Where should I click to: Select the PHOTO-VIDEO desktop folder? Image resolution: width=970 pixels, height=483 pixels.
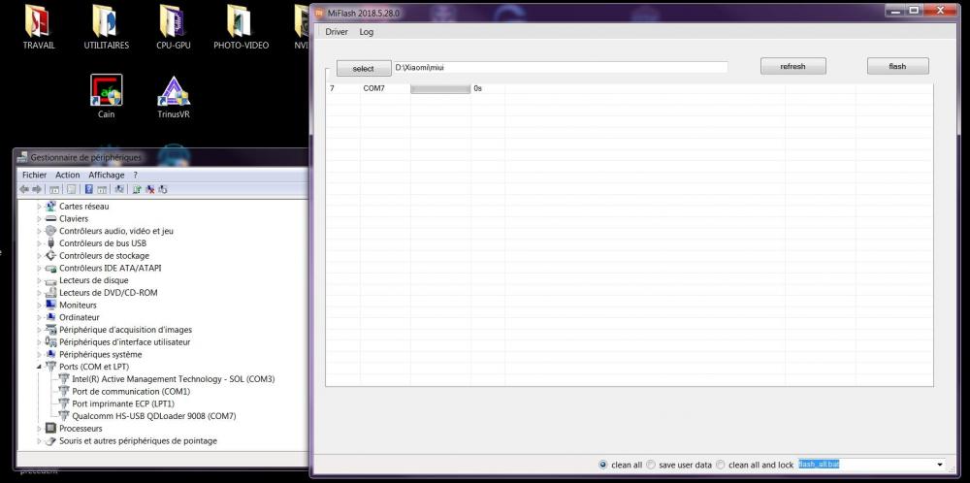[x=241, y=21]
